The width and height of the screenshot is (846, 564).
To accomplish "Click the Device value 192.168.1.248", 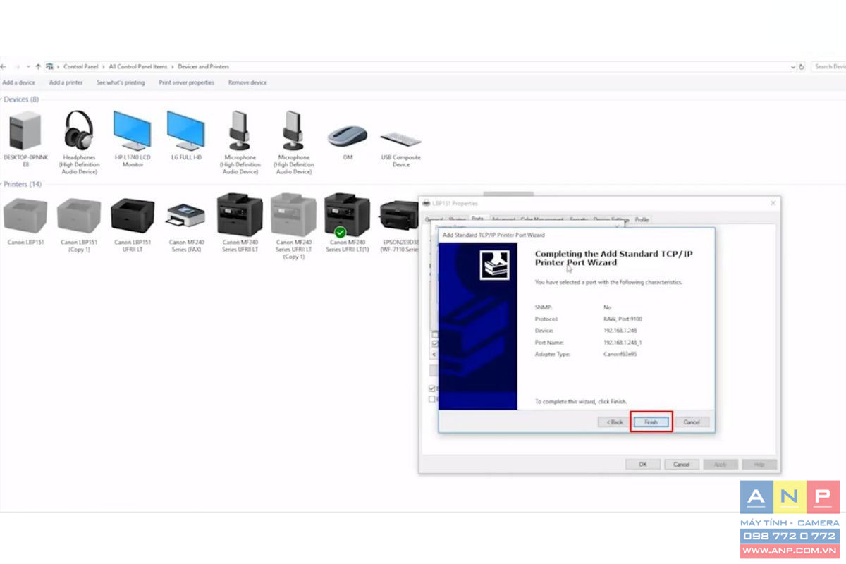I will tap(620, 331).
